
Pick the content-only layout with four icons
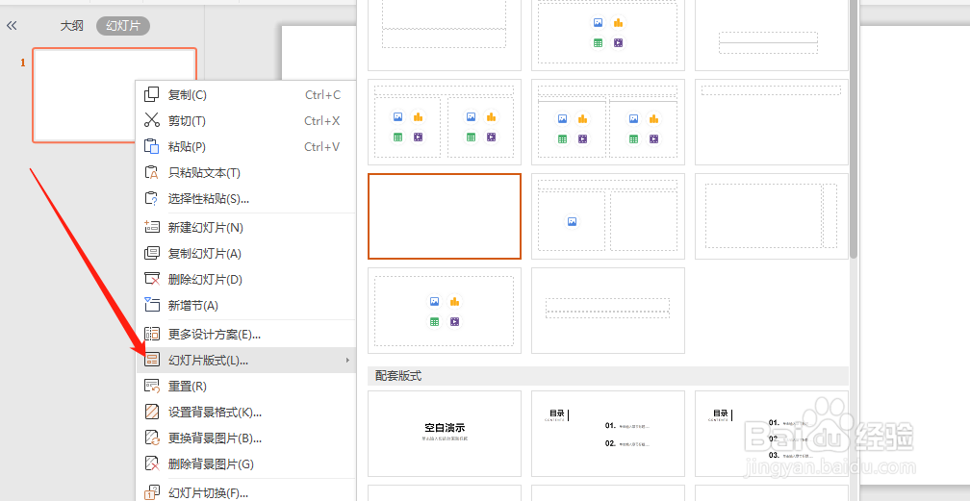[x=445, y=311]
